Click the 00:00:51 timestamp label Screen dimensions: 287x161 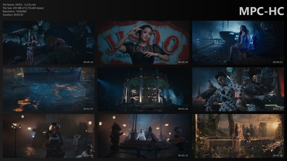click(x=278, y=62)
